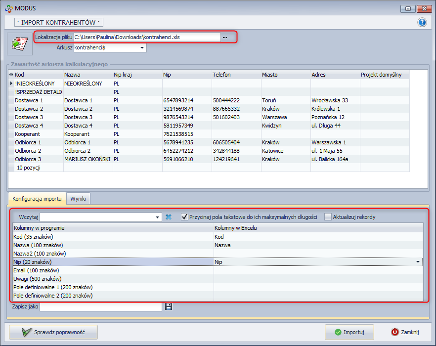Click the blue help question mark icon
436x346 pixels.
coord(422,22)
